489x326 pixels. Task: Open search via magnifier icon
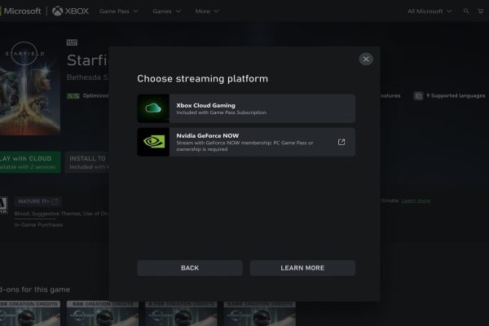(x=466, y=11)
